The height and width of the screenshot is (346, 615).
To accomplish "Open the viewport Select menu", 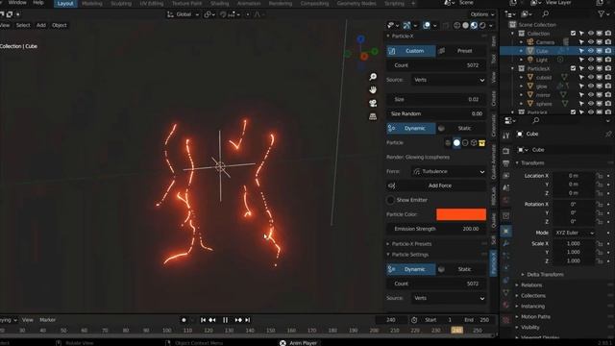I will point(23,25).
